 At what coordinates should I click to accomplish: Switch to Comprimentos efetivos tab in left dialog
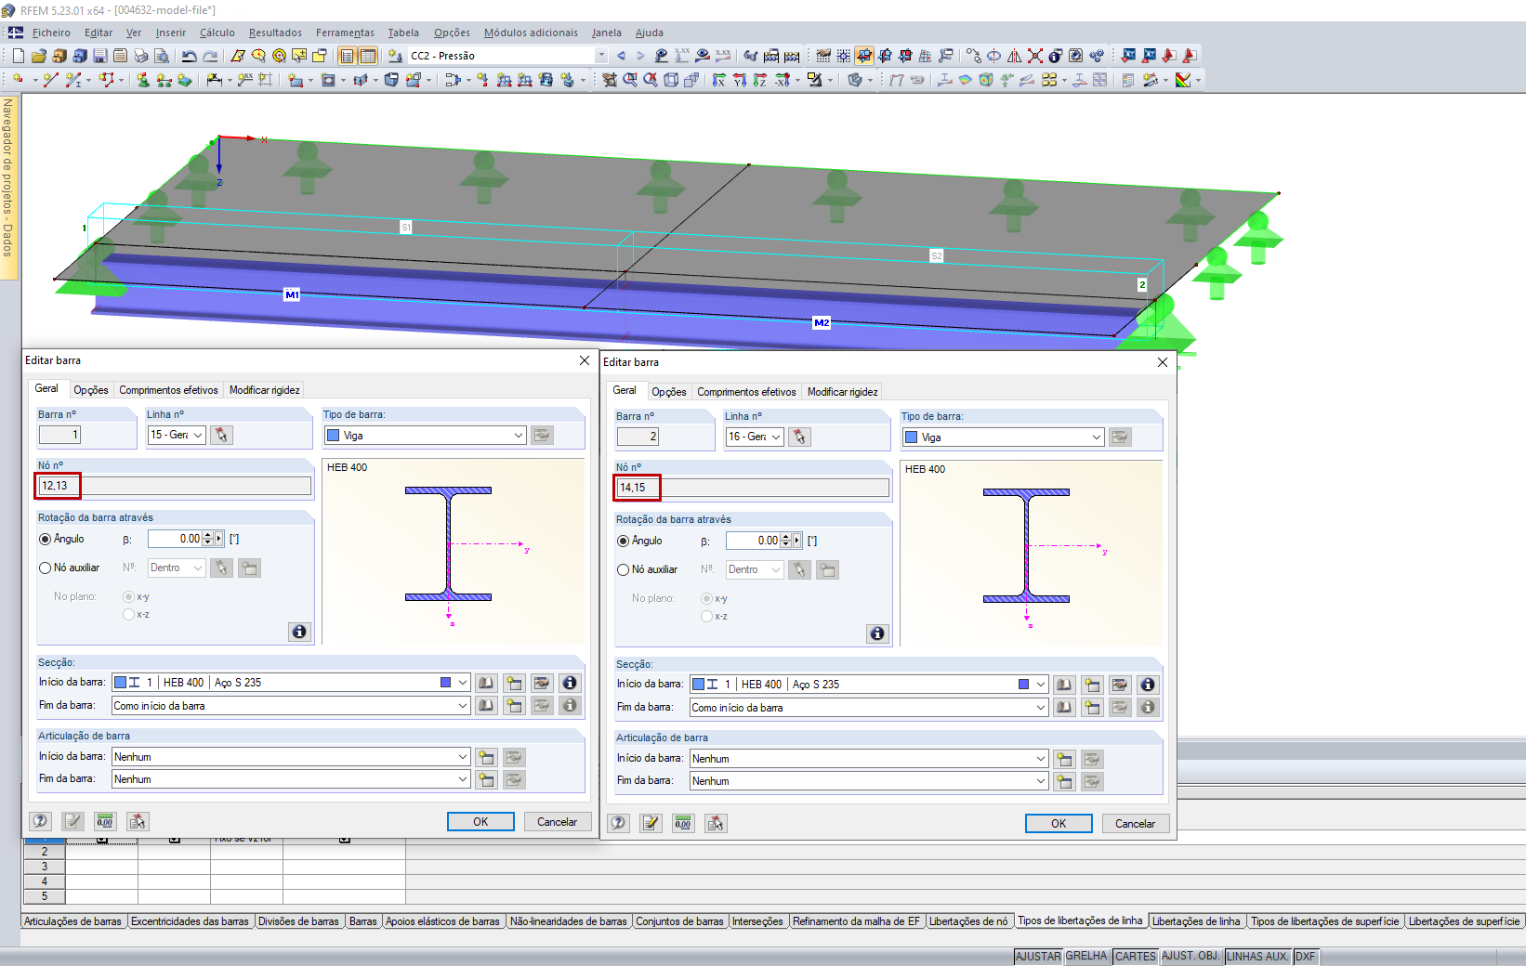click(168, 390)
